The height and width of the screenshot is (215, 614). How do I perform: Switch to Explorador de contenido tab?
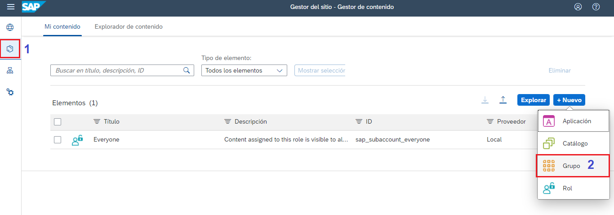click(129, 27)
